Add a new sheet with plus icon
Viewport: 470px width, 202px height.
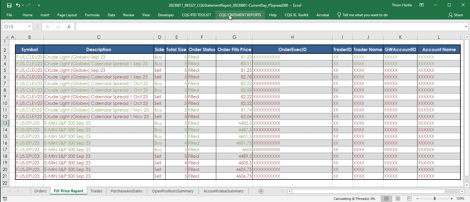261,191
